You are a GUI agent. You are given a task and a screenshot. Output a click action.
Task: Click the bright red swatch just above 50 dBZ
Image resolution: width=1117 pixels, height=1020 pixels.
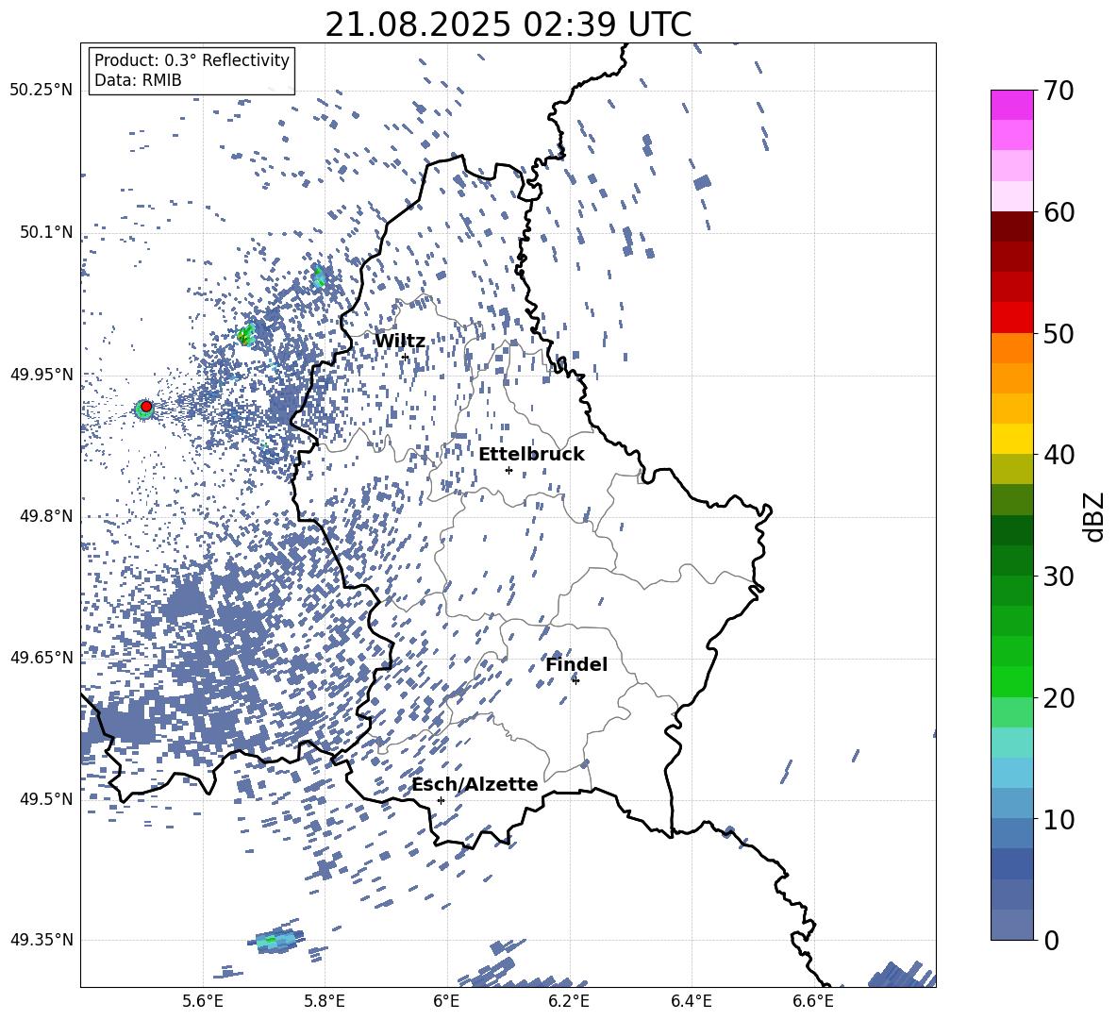[1011, 318]
